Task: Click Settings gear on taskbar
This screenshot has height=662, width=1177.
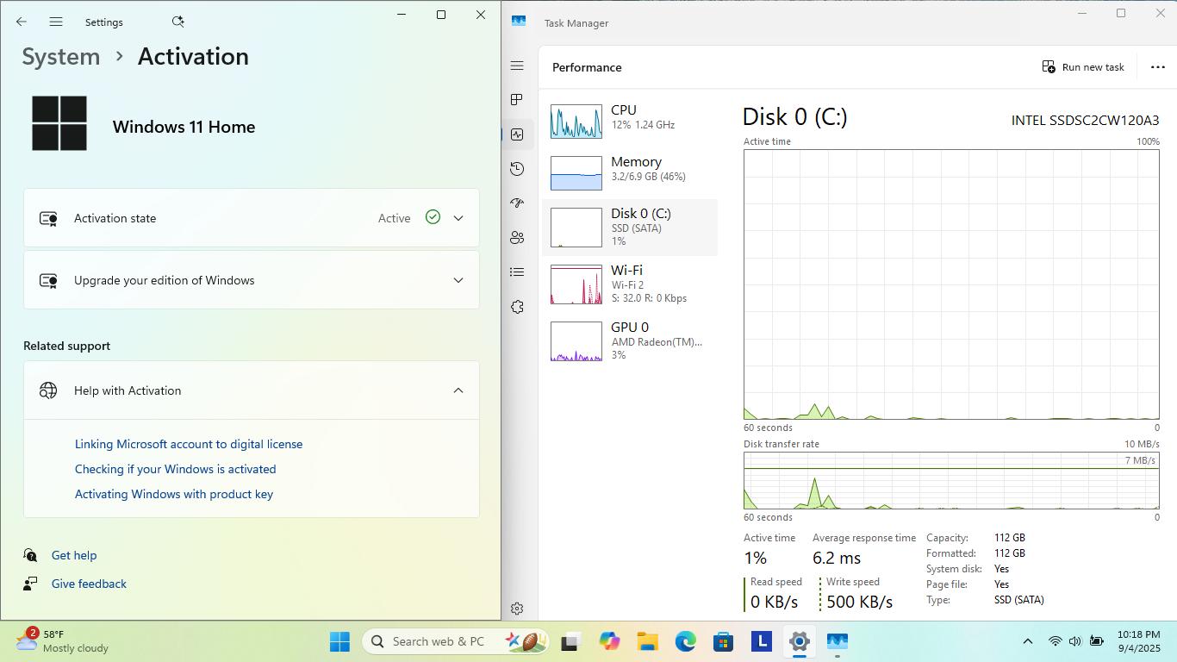Action: pyautogui.click(x=799, y=641)
